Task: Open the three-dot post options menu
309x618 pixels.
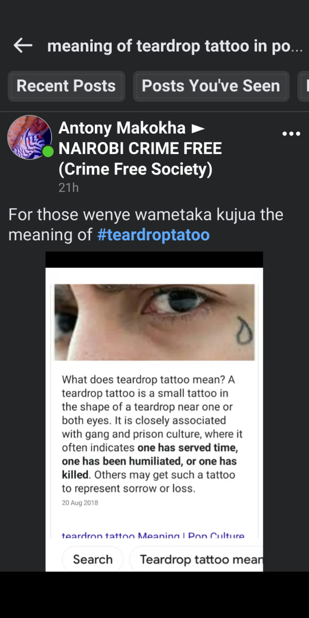Action: [x=292, y=134]
